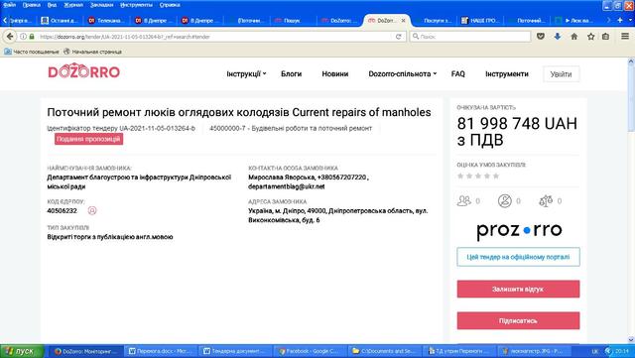Click the scales of justice icon
This screenshot has width=635, height=358.
(x=546, y=201)
